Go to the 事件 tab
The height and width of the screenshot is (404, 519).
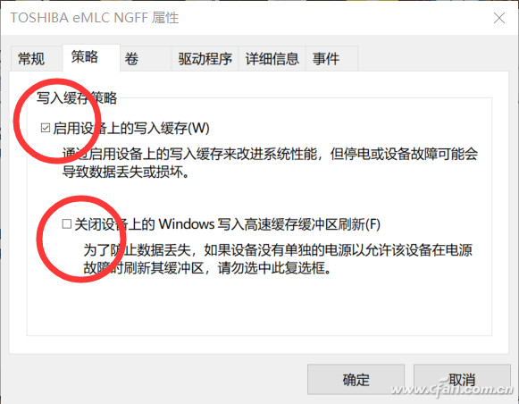(x=331, y=59)
